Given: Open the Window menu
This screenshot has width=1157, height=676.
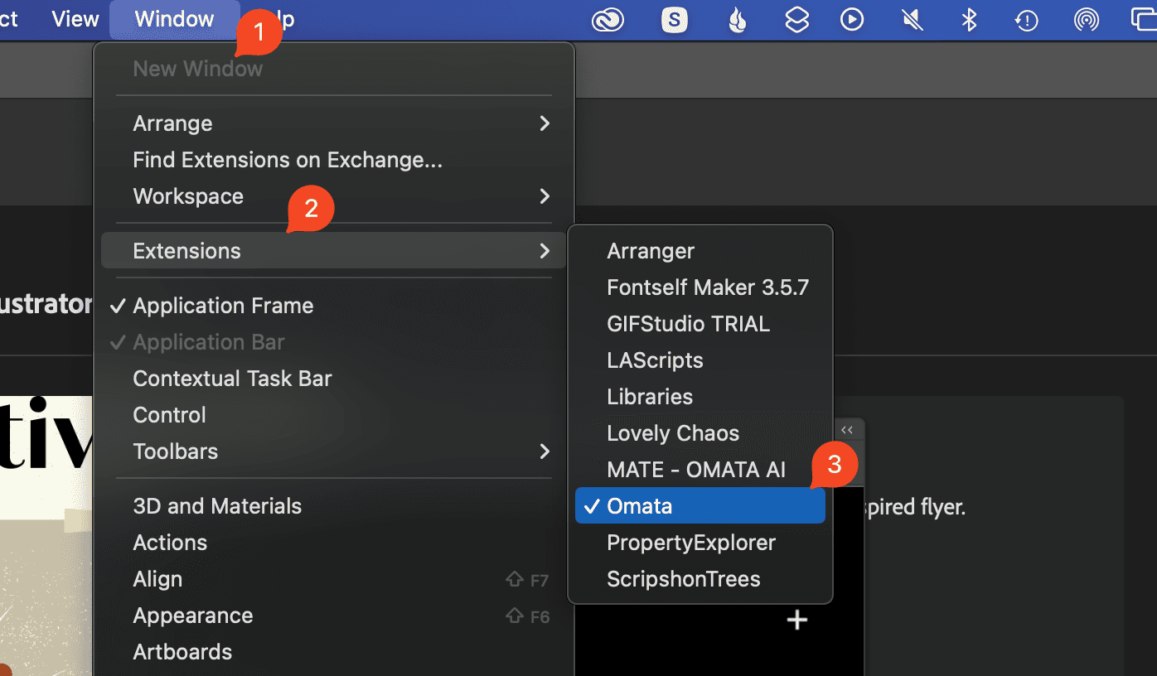Looking at the screenshot, I should [x=175, y=19].
